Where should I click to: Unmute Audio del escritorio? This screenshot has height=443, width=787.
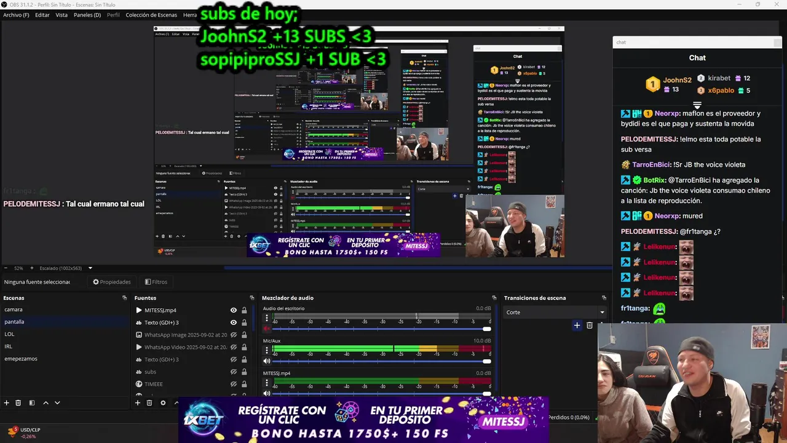[x=267, y=329]
